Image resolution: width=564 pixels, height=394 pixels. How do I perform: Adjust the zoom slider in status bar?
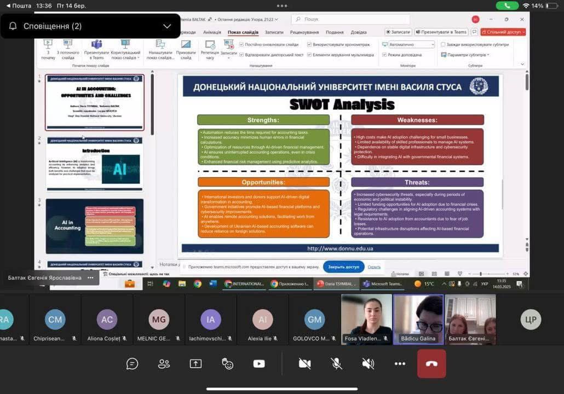pyautogui.click(x=481, y=274)
